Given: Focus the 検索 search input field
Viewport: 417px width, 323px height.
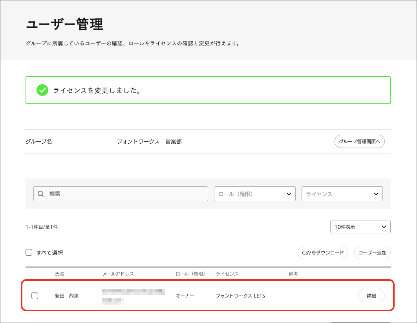Looking at the screenshot, I should [126, 194].
